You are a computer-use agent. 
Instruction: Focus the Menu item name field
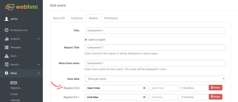click(155, 63)
